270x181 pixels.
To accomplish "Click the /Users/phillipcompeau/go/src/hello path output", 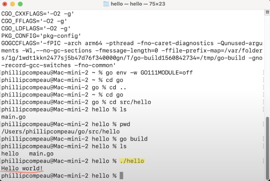I will coord(60,131).
